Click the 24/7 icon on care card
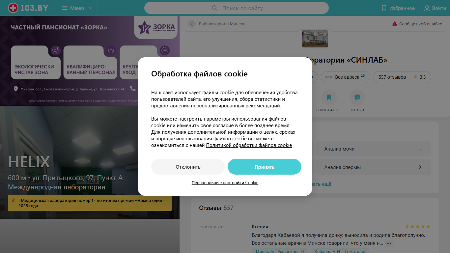This screenshot has height=253, width=450. [x=165, y=50]
